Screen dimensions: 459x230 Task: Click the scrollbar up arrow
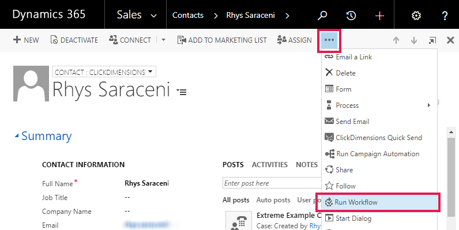[x=451, y=132]
